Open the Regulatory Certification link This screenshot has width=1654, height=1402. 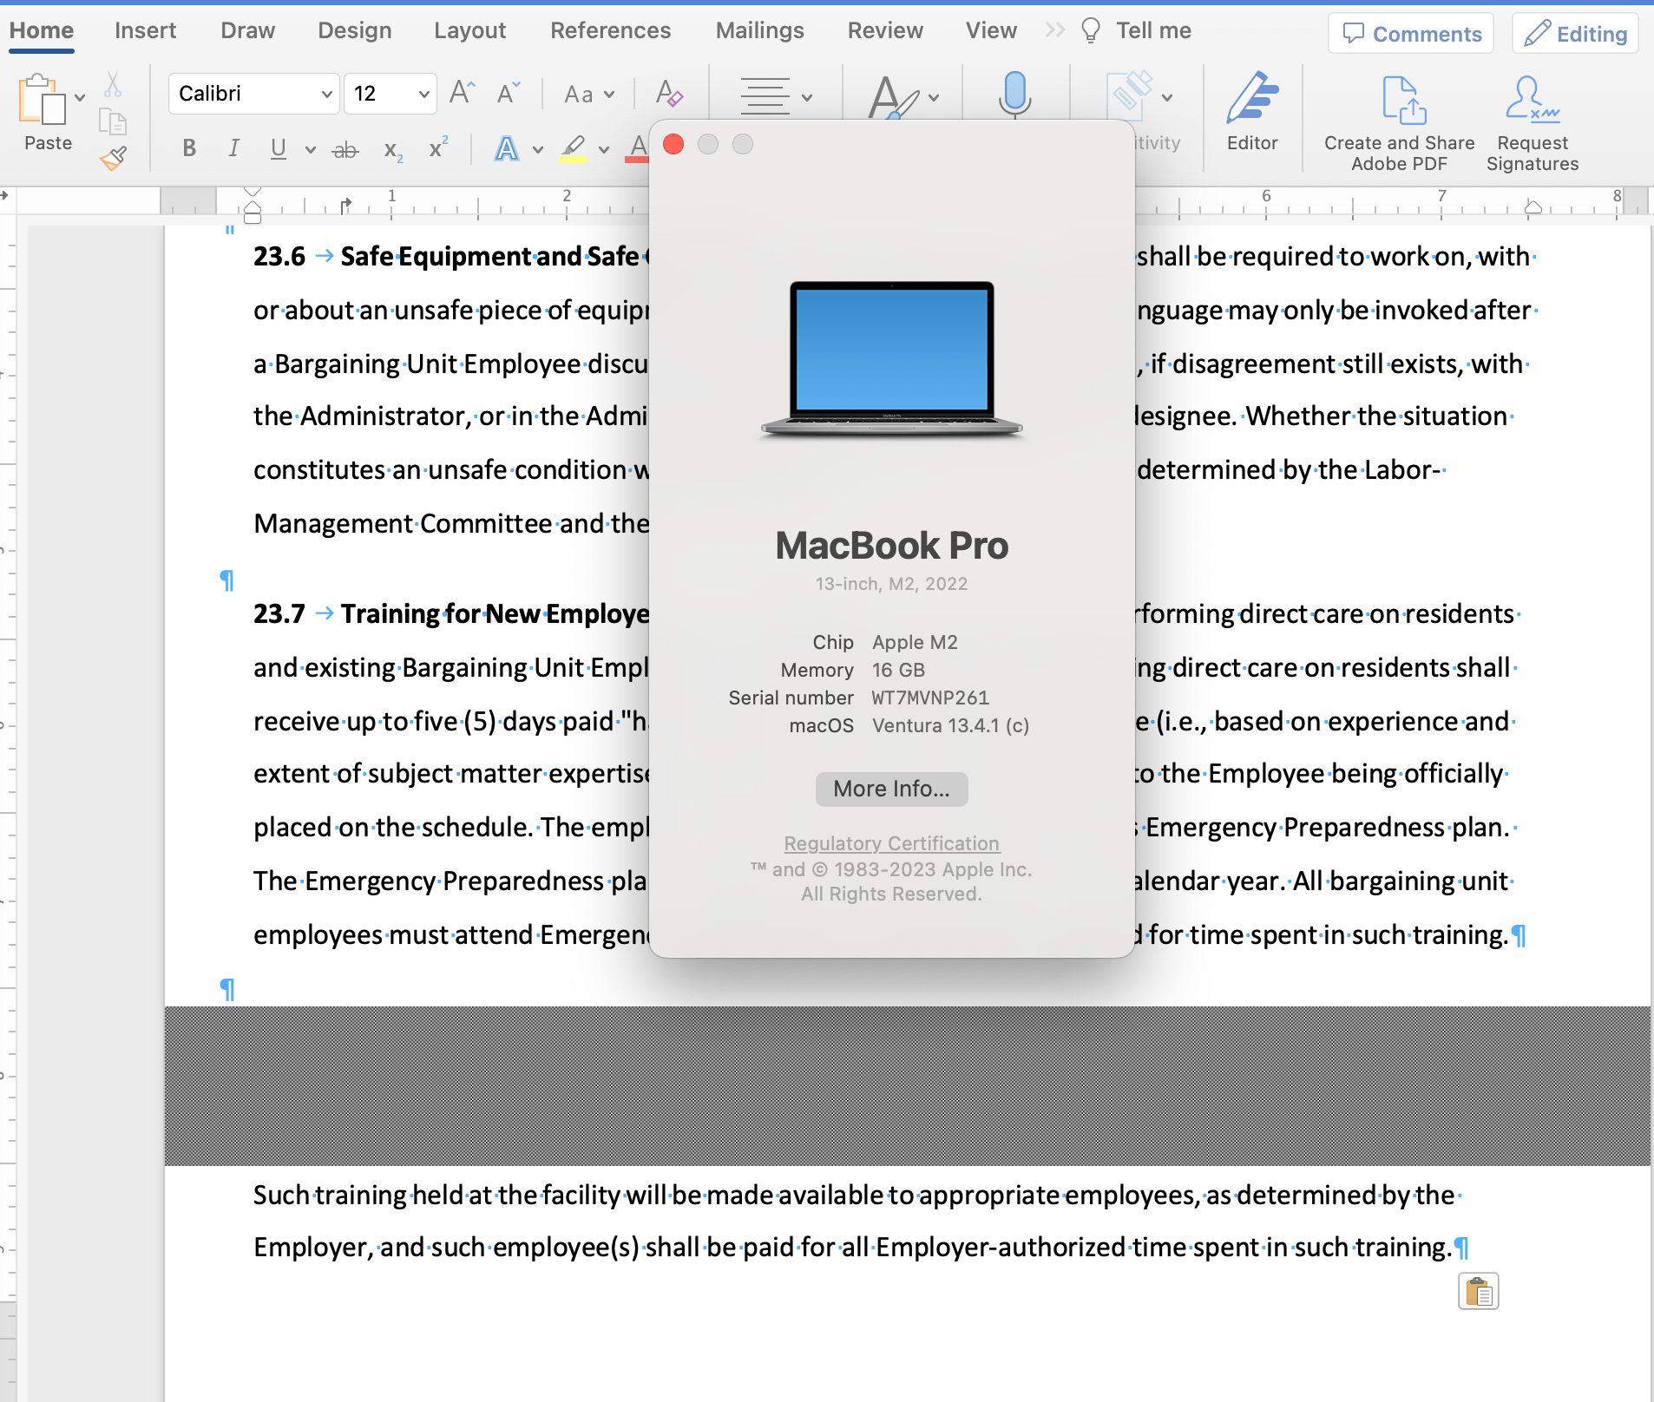click(891, 843)
